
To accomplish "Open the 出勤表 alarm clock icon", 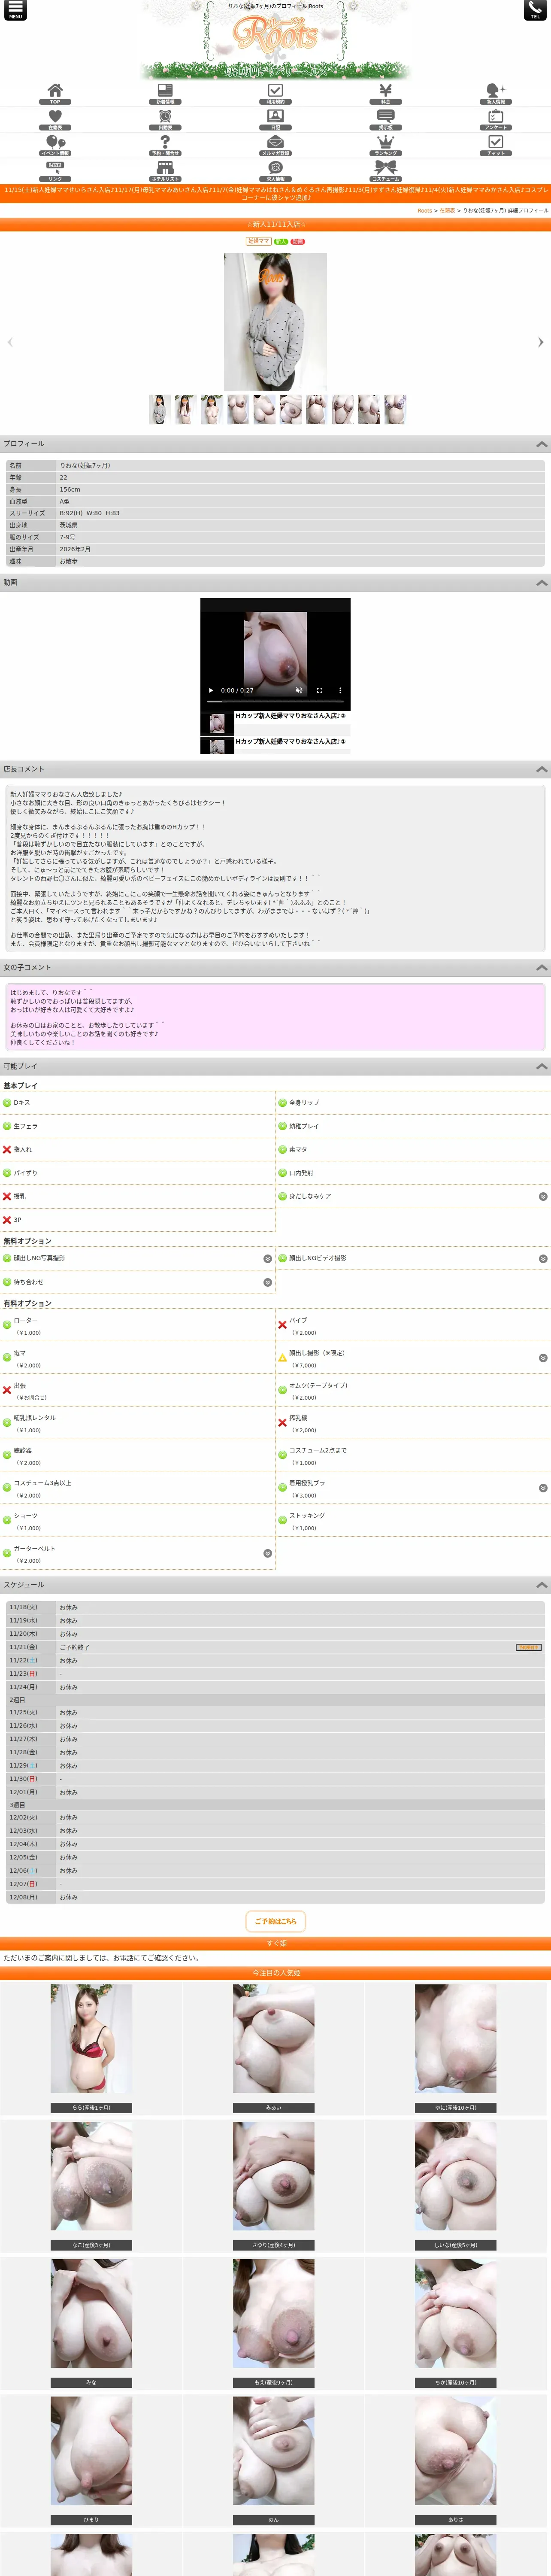I will click(x=165, y=120).
